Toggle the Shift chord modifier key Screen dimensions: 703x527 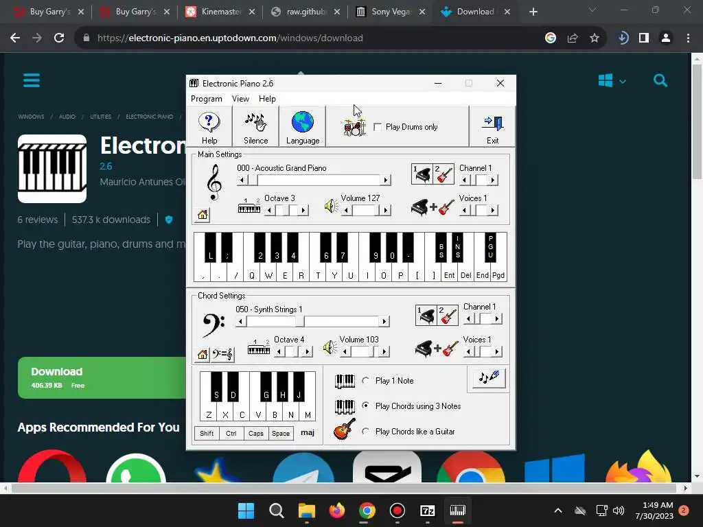[207, 434]
